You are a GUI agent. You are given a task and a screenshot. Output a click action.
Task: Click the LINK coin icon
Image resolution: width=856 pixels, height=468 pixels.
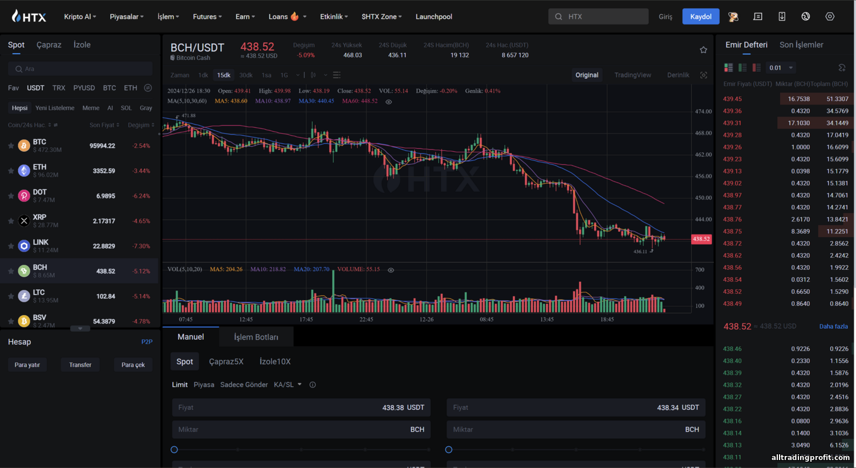[x=24, y=246]
